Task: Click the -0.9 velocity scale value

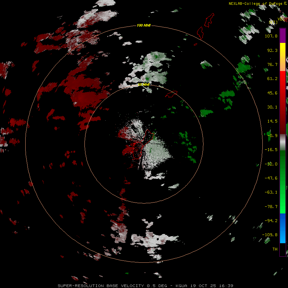Action: [272, 136]
